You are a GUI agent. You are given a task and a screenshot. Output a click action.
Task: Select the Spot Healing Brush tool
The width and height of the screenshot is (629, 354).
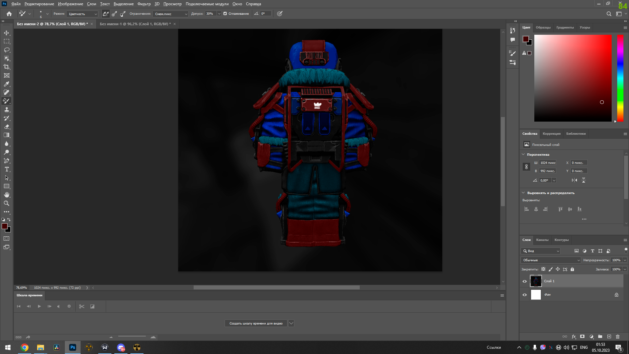7,92
